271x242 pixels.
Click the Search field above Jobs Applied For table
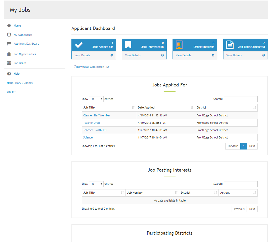coord(241,99)
